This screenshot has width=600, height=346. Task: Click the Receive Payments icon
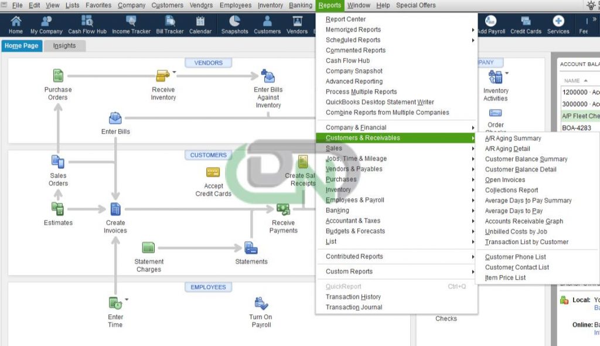pos(283,209)
